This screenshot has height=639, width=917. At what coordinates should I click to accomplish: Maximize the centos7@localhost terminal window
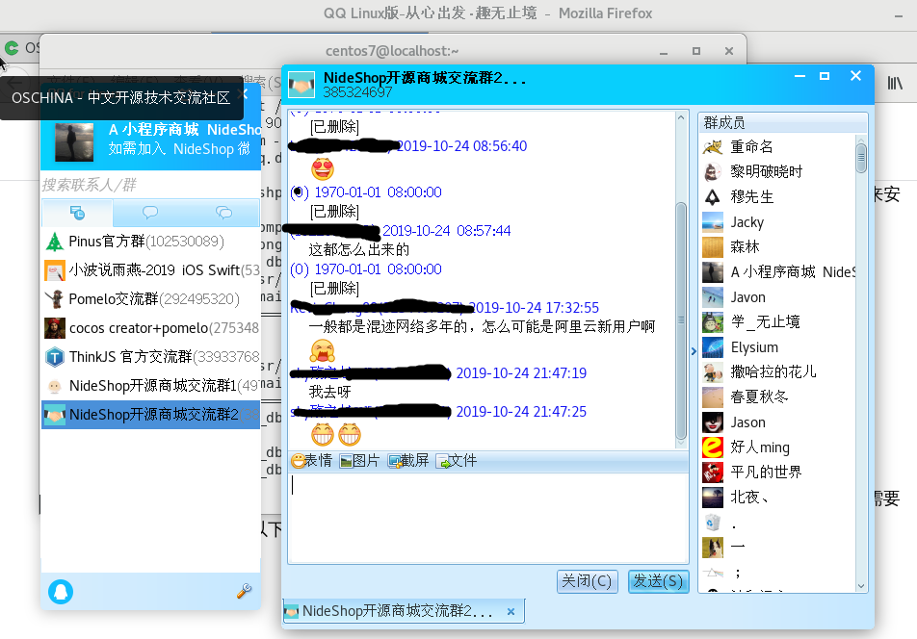(x=695, y=51)
